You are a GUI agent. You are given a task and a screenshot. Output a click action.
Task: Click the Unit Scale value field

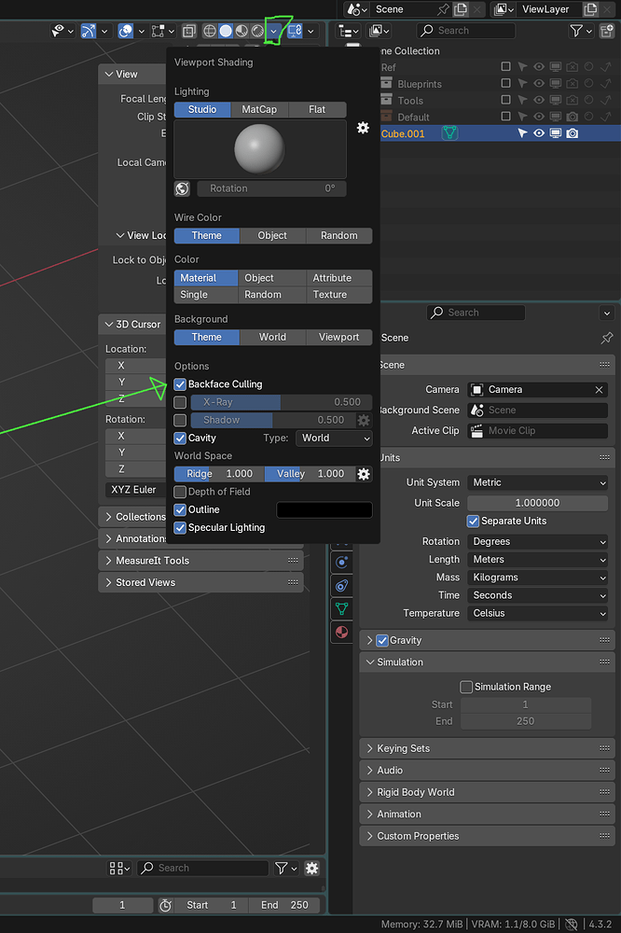538,503
